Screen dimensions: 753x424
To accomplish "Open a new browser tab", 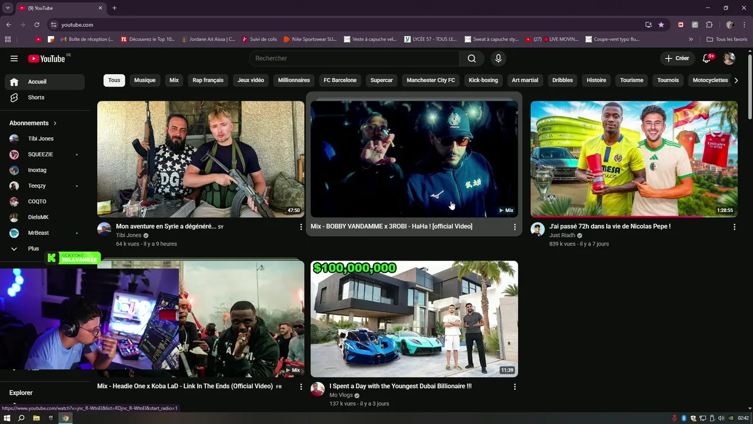I will coord(114,8).
